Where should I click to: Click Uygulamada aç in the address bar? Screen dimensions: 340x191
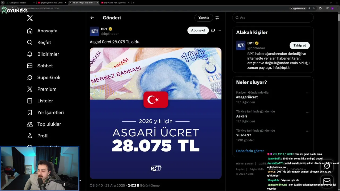pos(298,8)
